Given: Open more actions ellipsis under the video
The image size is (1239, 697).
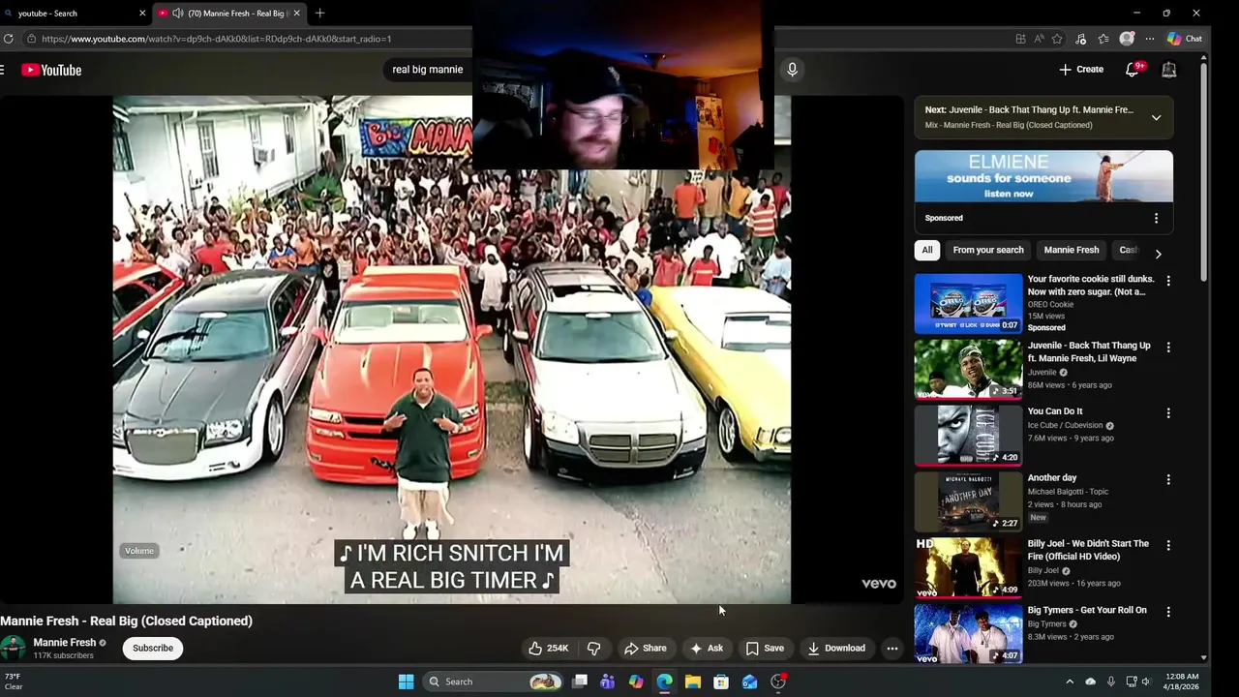Looking at the screenshot, I should pos(892,648).
